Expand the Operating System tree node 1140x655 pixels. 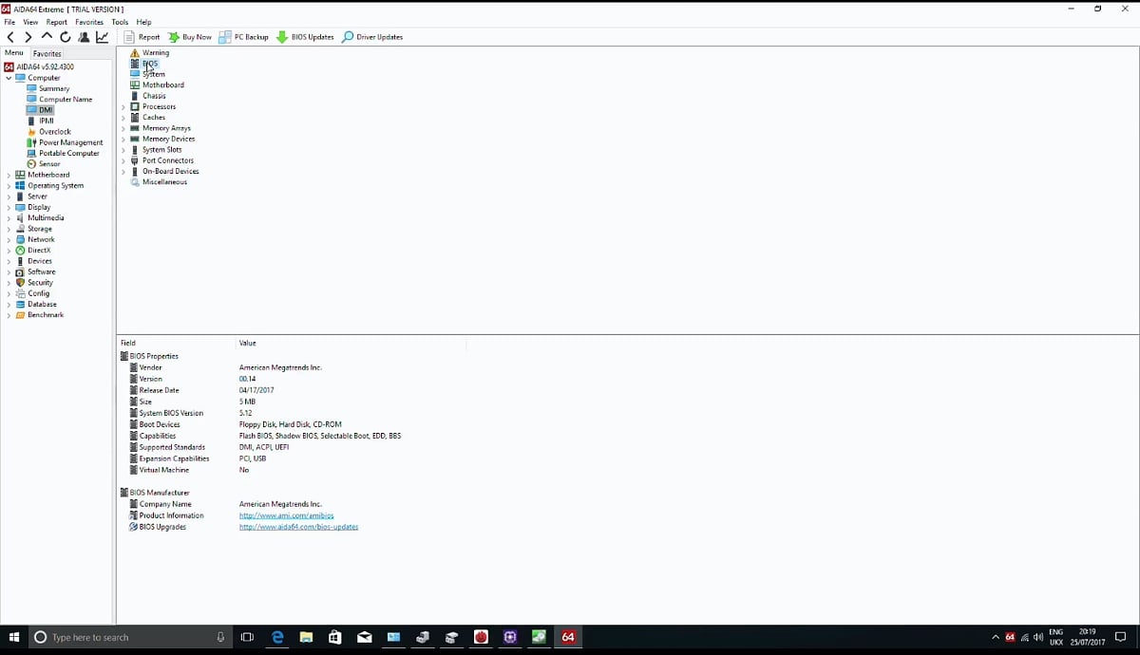(x=9, y=186)
